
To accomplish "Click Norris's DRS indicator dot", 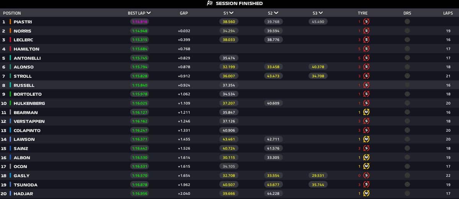I will (x=407, y=31).
